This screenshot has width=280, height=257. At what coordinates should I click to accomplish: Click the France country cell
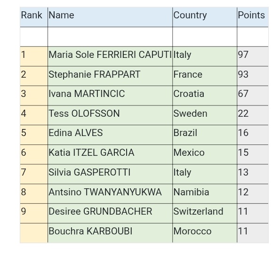(205, 76)
